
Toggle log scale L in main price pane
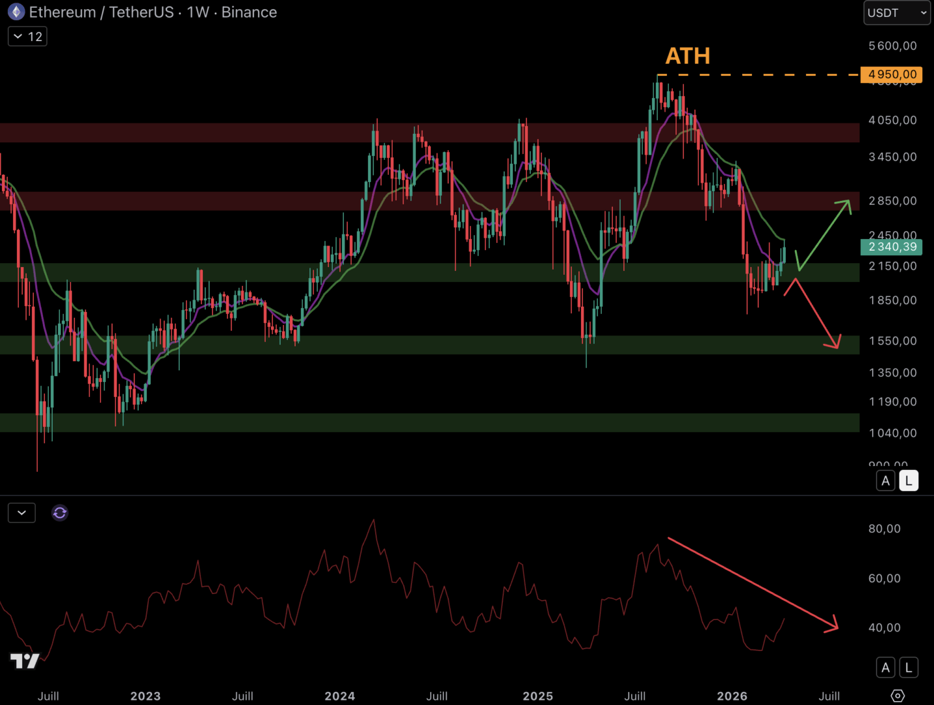909,481
